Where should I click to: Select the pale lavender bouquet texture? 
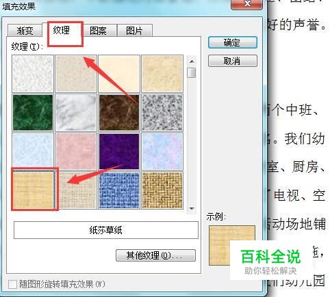pyautogui.click(x=162, y=152)
